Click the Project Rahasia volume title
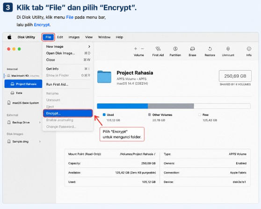Screen dimensions: 261x209 [x=135, y=73]
